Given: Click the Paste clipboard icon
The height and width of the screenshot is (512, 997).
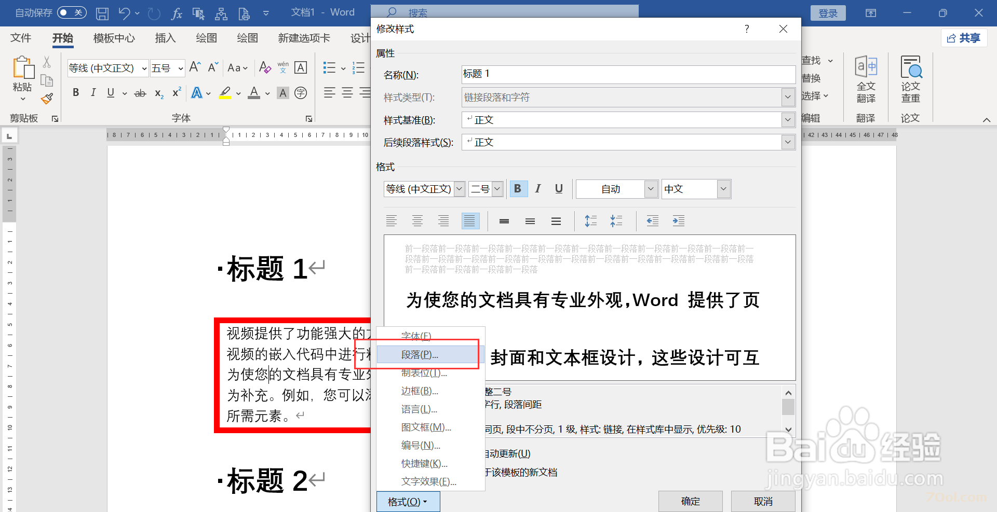Looking at the screenshot, I should tap(23, 68).
